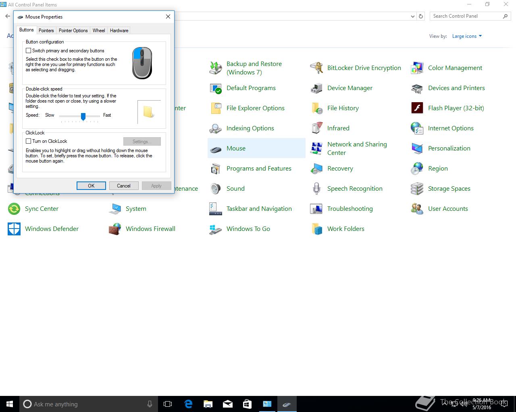The height and width of the screenshot is (412, 516).
Task: Go back in Control Panel
Action: (x=8, y=16)
